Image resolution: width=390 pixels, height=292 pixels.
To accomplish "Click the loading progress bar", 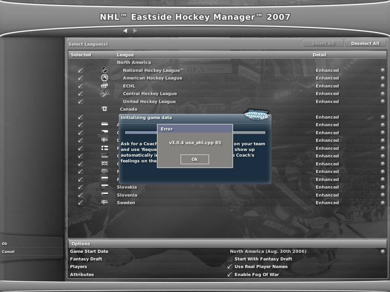I will [x=195, y=133].
